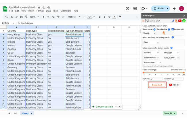Increase decimal places

tap(58, 17)
